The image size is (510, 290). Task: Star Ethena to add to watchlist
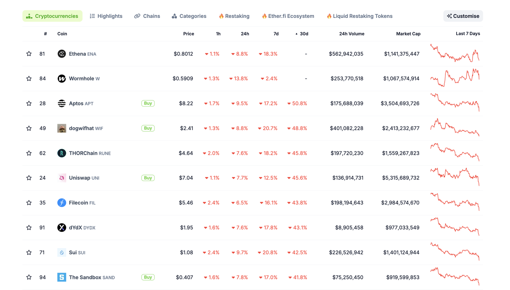click(x=29, y=54)
